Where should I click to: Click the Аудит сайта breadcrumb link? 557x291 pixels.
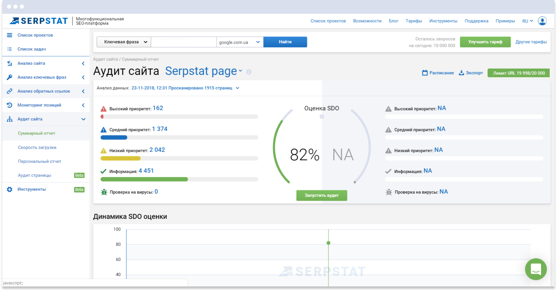[105, 59]
